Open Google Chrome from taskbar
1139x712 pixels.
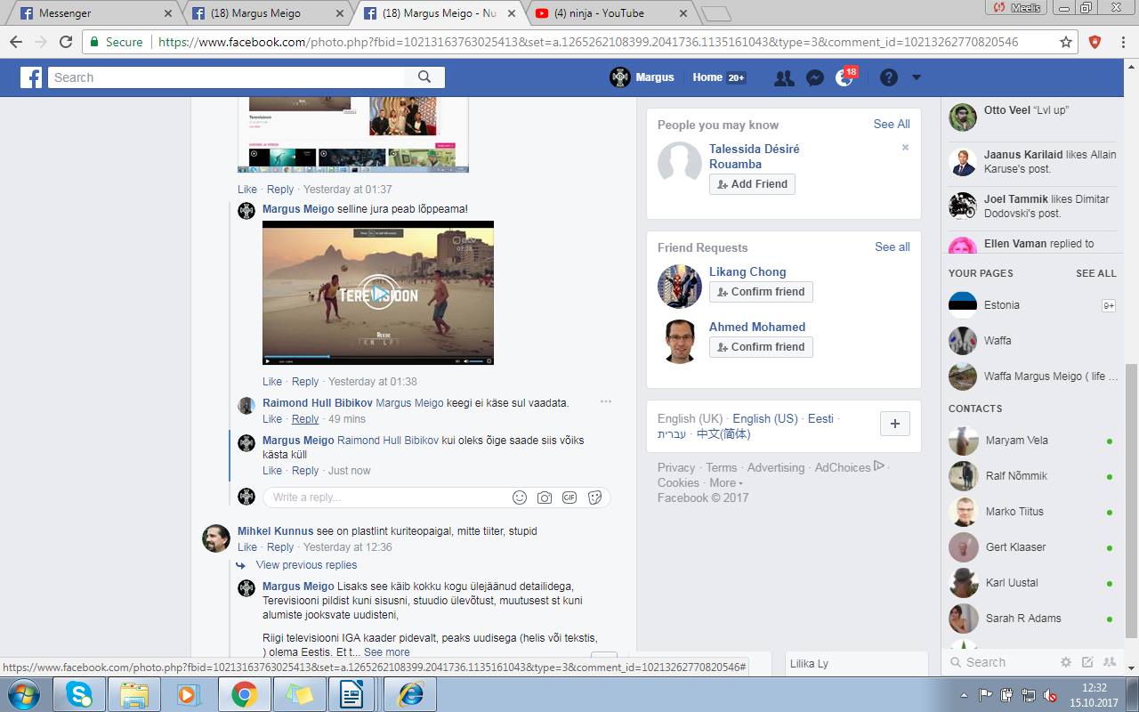pyautogui.click(x=244, y=694)
